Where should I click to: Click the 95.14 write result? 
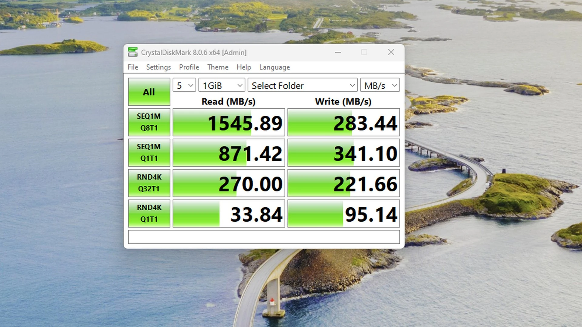343,213
